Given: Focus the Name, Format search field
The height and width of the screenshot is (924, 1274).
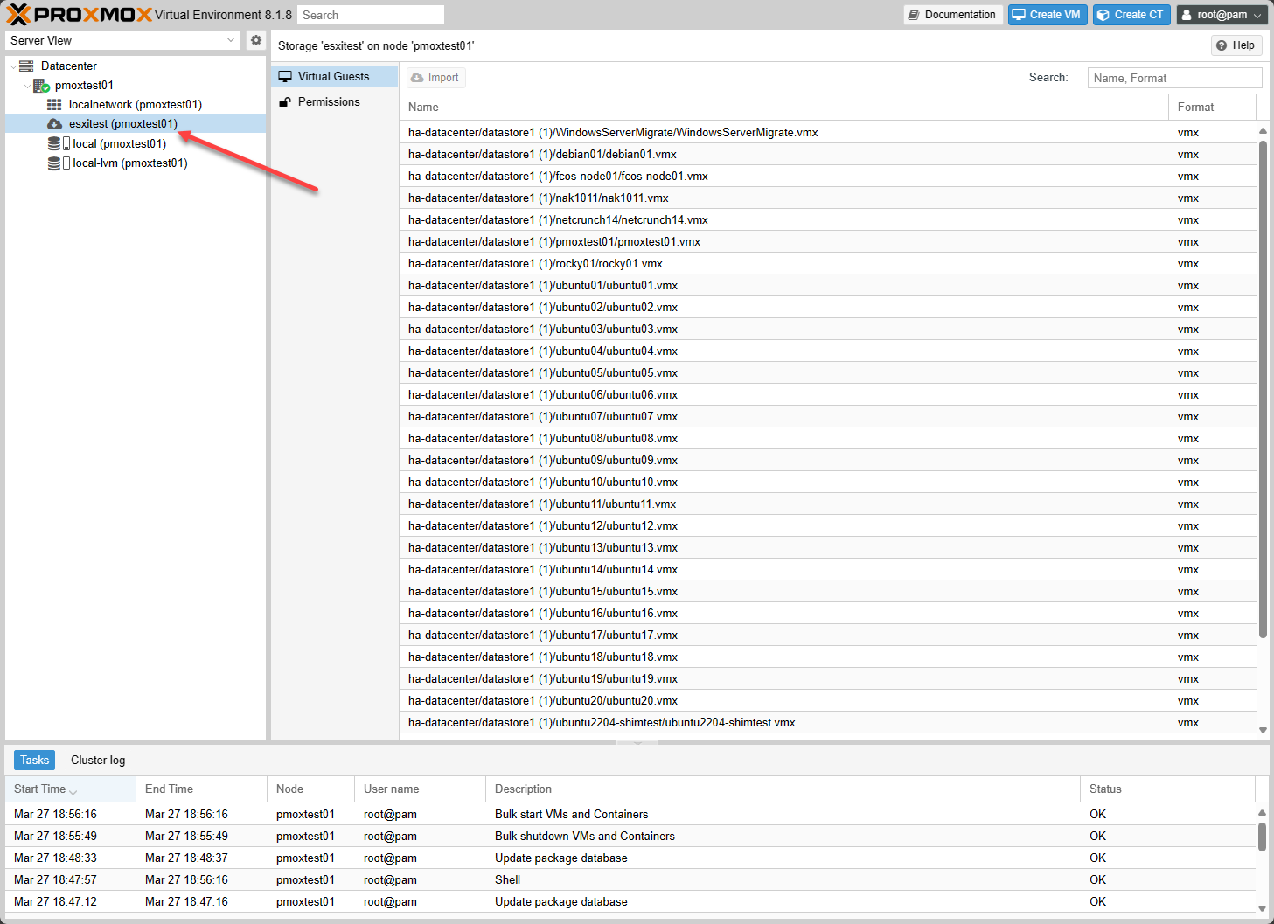Looking at the screenshot, I should (x=1174, y=78).
